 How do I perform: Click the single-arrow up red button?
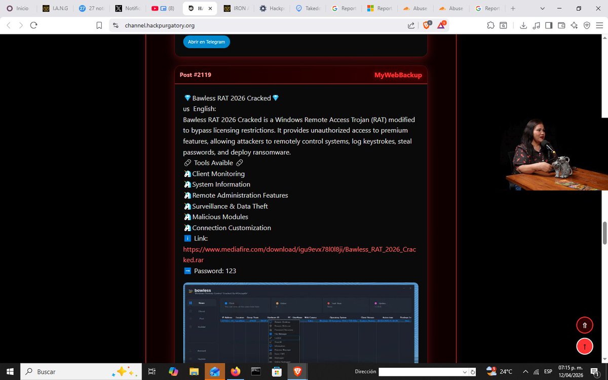tap(584, 346)
